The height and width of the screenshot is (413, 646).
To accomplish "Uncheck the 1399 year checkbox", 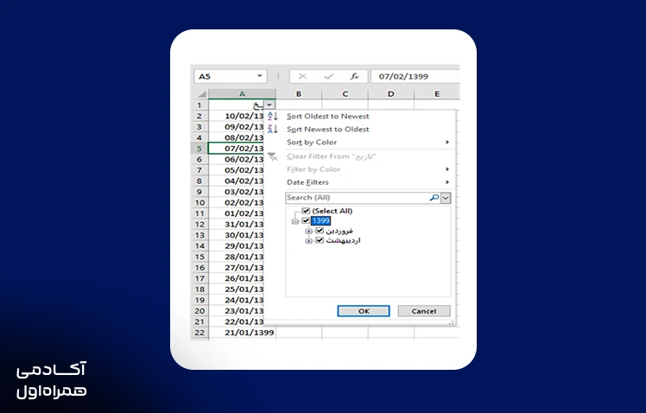I will (x=306, y=221).
